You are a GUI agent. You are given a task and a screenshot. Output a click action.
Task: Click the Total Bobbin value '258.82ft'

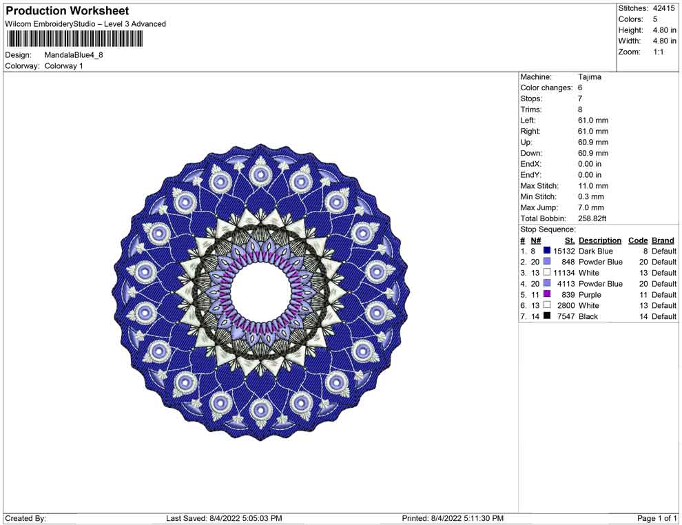point(592,218)
